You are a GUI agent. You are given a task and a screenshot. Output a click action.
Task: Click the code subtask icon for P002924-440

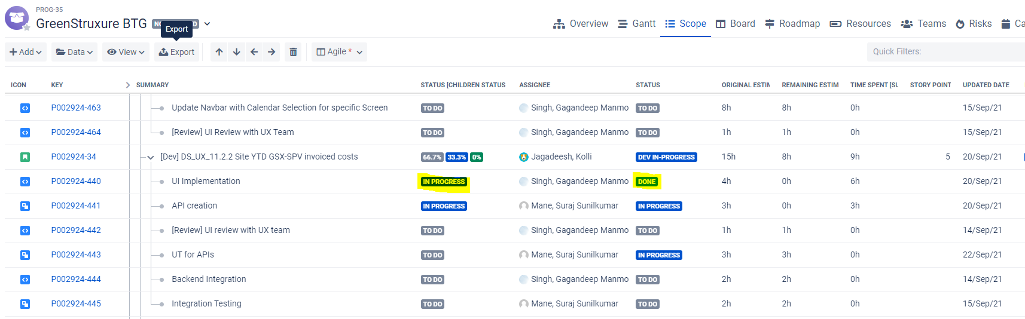coord(25,182)
